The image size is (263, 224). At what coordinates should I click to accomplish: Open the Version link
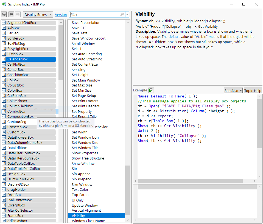tap(61, 15)
